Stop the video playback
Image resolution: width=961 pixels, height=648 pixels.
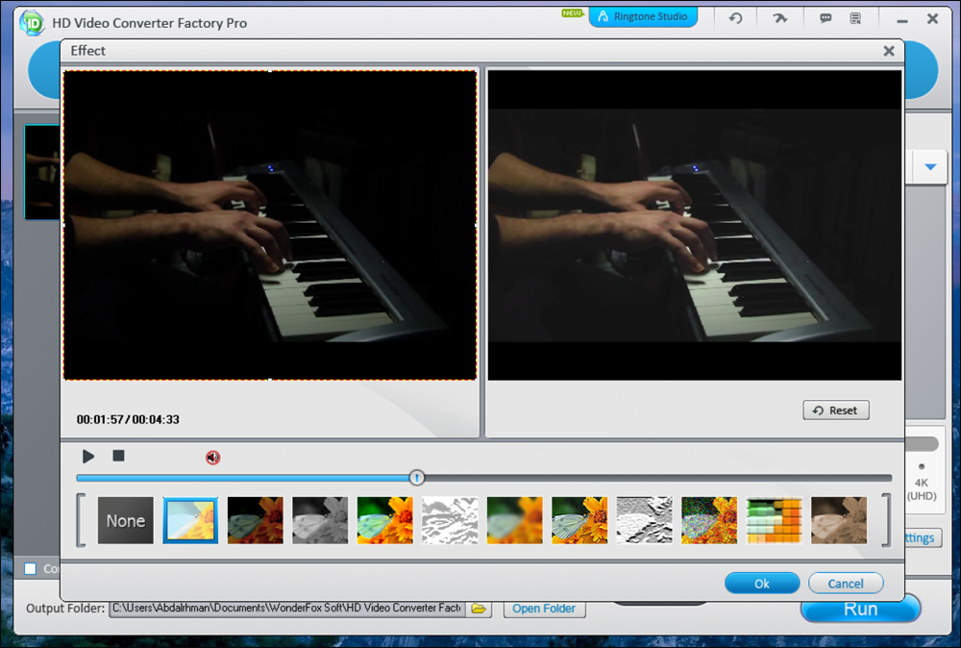coord(119,456)
